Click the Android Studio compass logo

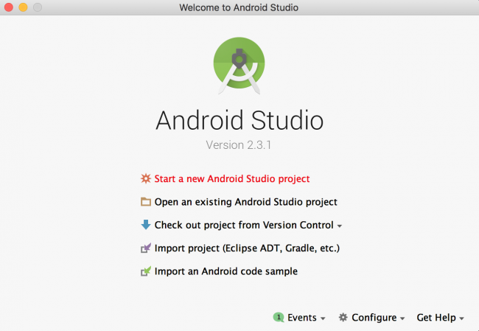pos(239,65)
